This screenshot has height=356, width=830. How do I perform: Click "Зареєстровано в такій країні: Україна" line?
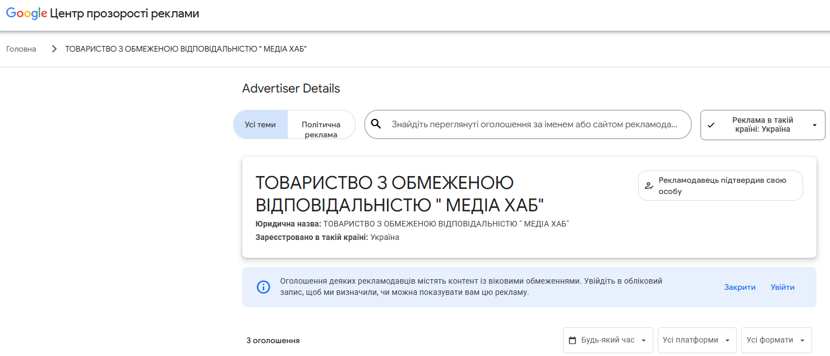point(328,237)
